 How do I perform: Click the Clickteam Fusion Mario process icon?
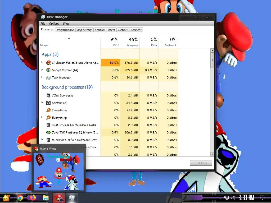point(48,62)
